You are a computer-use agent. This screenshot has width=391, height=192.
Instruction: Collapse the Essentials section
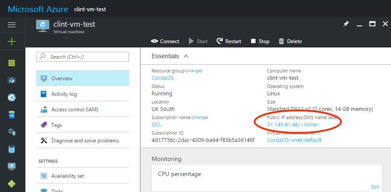186,56
